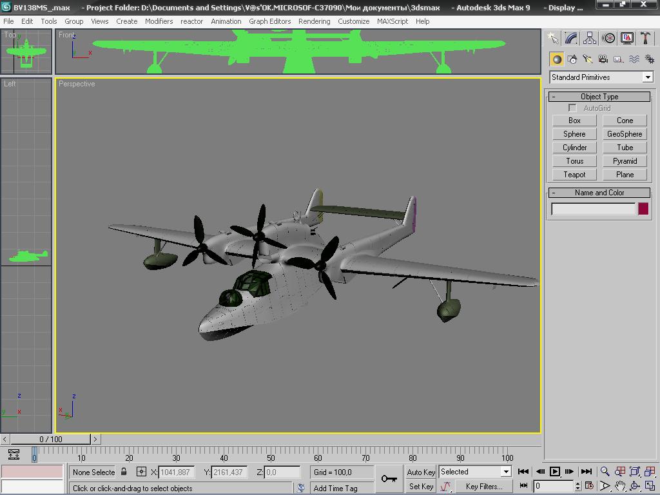This screenshot has height=495, width=660.
Task: Toggle Auto Key animation mode
Action: [421, 472]
